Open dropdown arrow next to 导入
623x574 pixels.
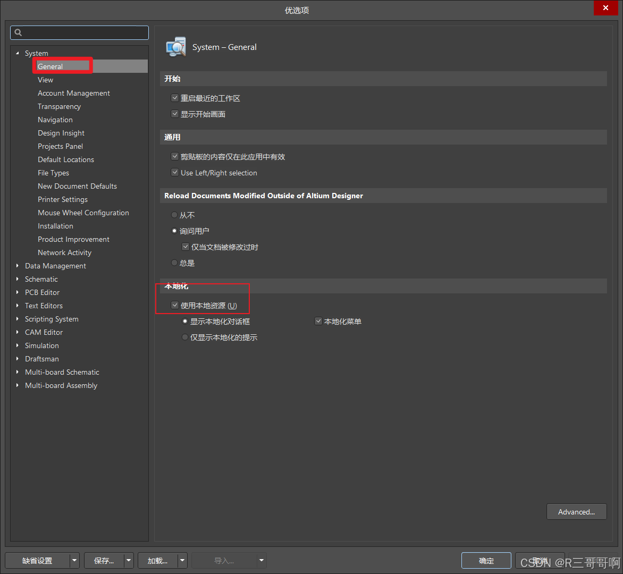coord(262,561)
